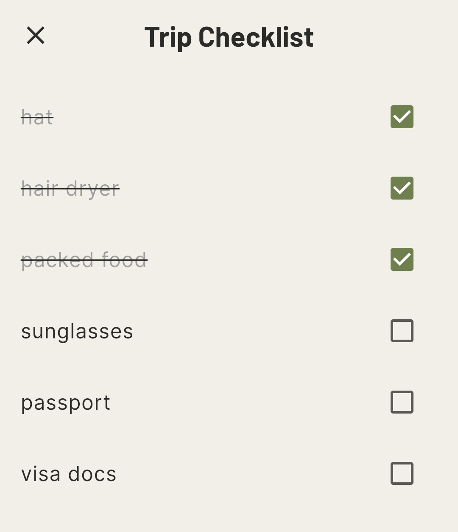Image resolution: width=458 pixels, height=532 pixels.
Task: Uncheck the hat checkbox
Action: click(x=402, y=117)
